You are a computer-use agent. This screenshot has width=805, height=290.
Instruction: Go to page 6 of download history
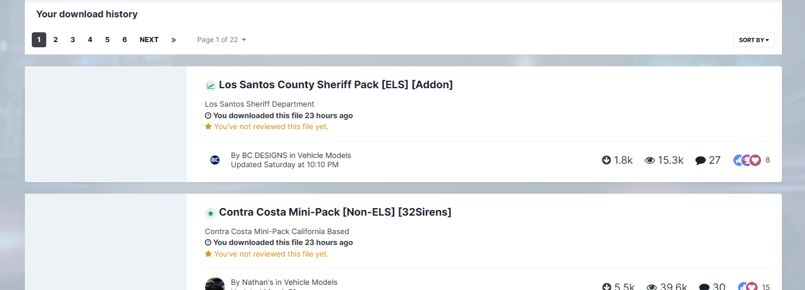(124, 40)
